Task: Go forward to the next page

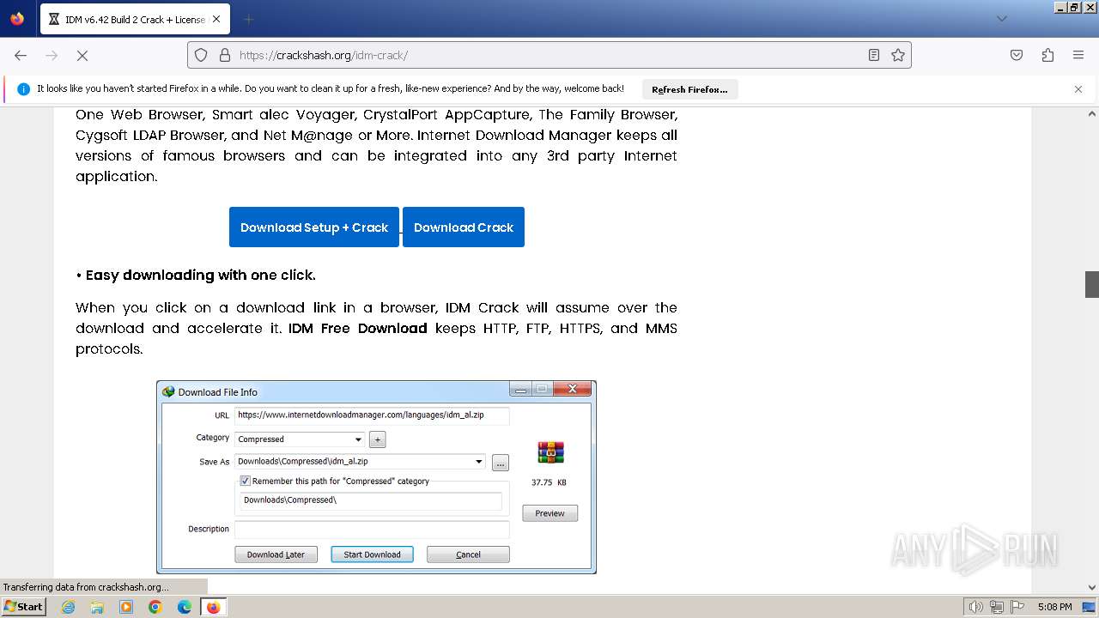Action: click(x=52, y=55)
